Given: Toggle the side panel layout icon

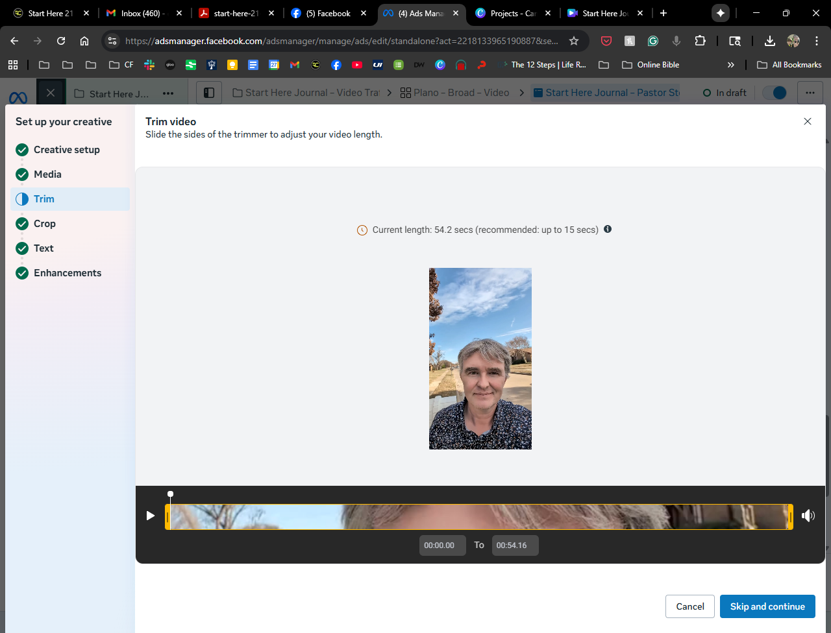Looking at the screenshot, I should [x=209, y=93].
